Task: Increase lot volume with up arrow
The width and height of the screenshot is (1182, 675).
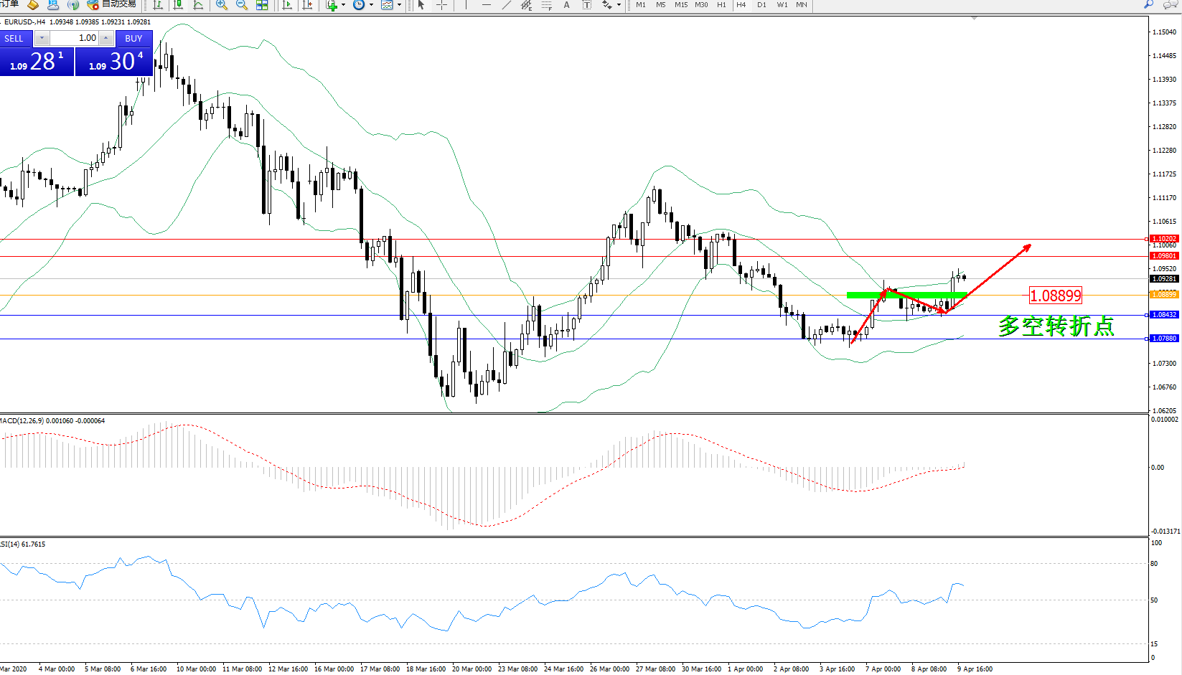Action: click(106, 38)
